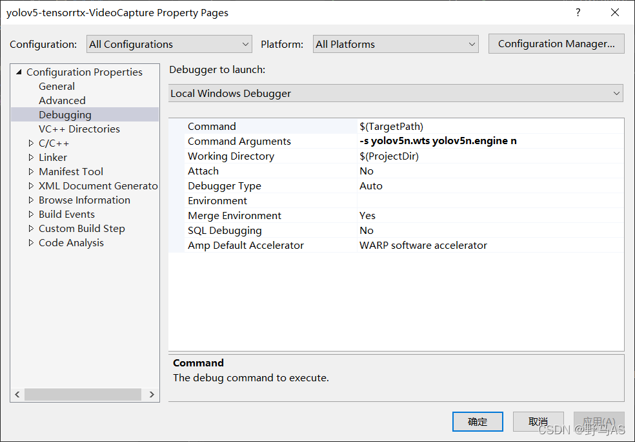Expand the C/C++ tree node
This screenshot has height=442, width=635.
click(x=31, y=143)
